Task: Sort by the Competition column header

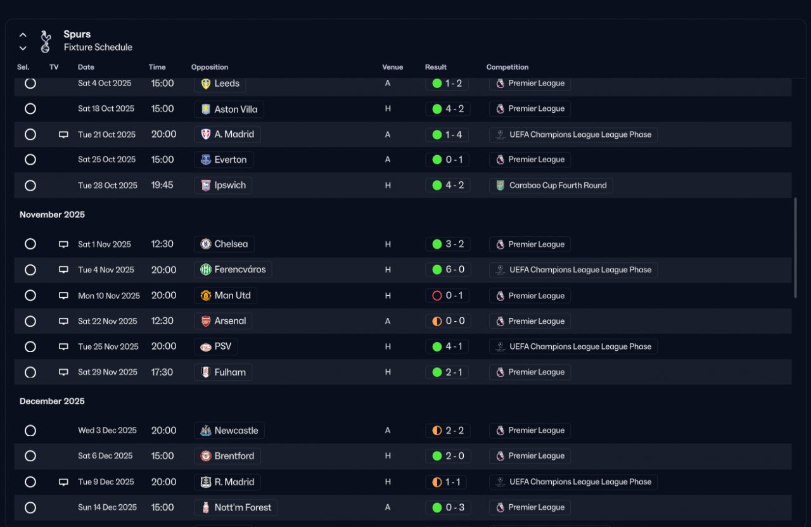Action: pyautogui.click(x=507, y=67)
